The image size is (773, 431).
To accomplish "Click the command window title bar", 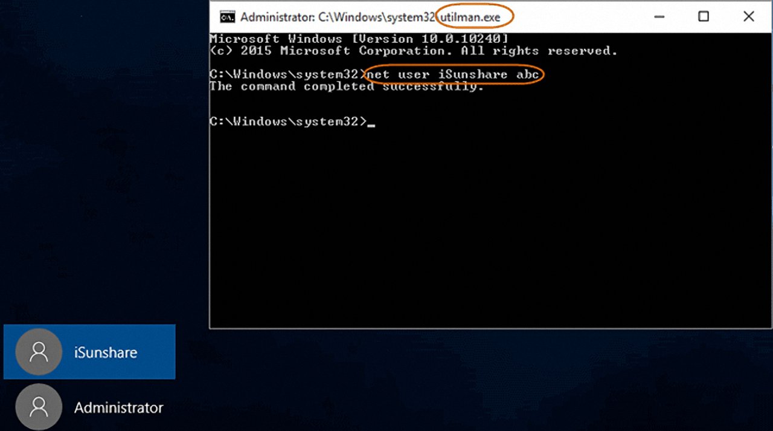I will tap(574, 17).
